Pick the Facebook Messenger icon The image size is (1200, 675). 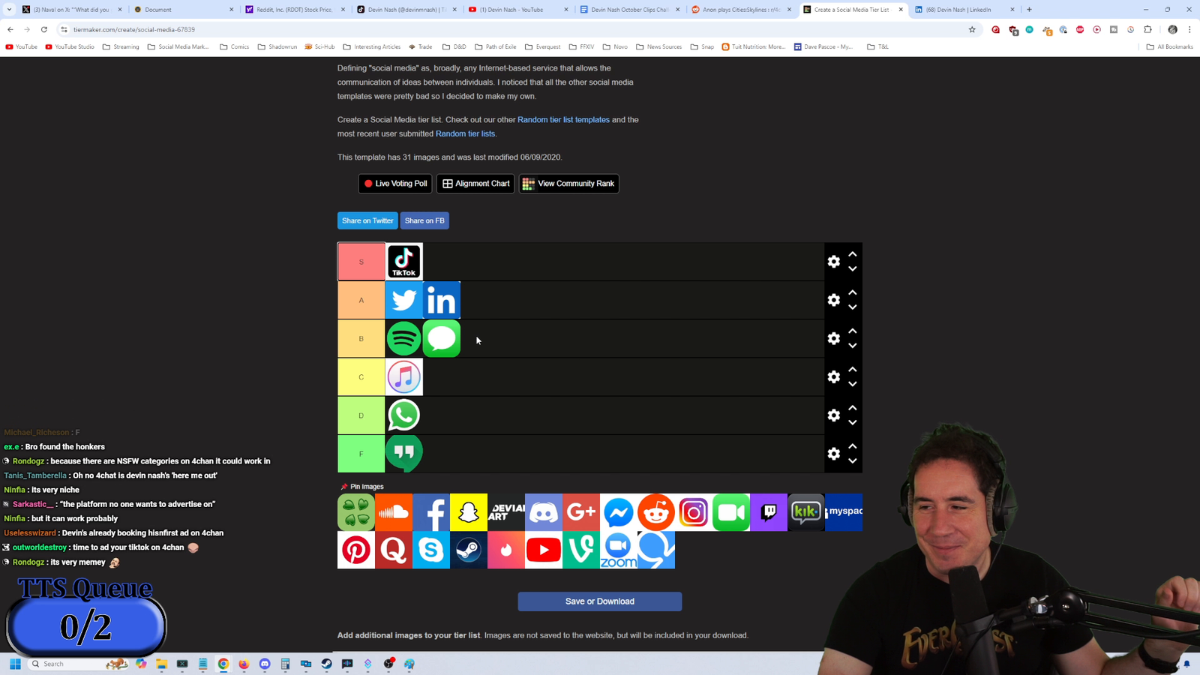619,512
